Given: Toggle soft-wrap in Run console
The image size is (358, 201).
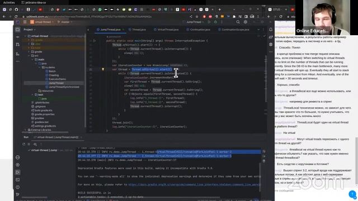Looking at the screenshot, I should 264,151.
